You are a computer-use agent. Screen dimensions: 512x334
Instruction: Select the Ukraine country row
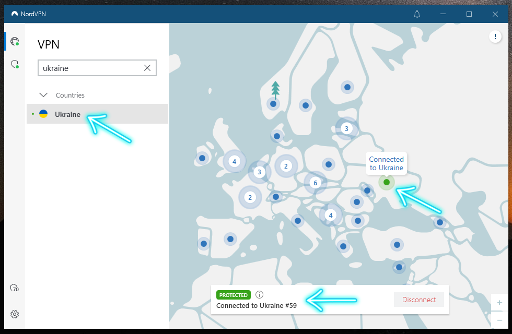[x=97, y=114]
